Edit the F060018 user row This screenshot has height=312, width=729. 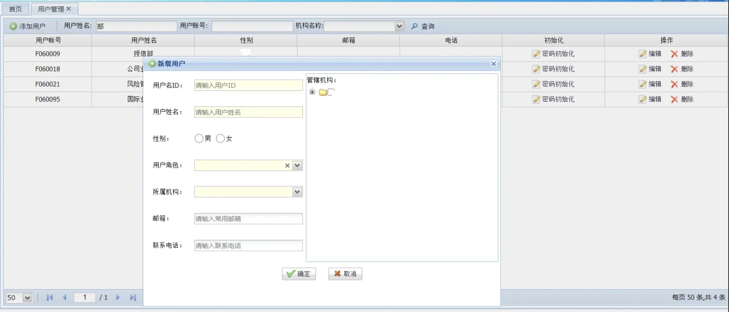[650, 69]
